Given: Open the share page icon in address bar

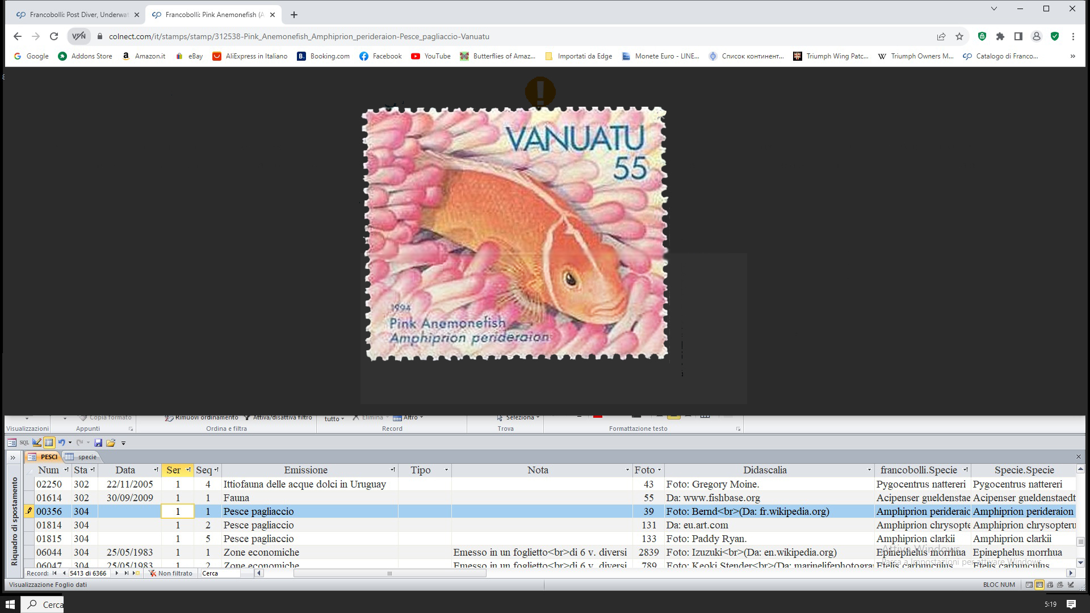Looking at the screenshot, I should pyautogui.click(x=941, y=36).
